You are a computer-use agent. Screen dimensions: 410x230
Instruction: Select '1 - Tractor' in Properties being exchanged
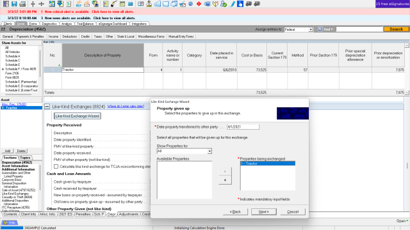[x=268, y=164]
